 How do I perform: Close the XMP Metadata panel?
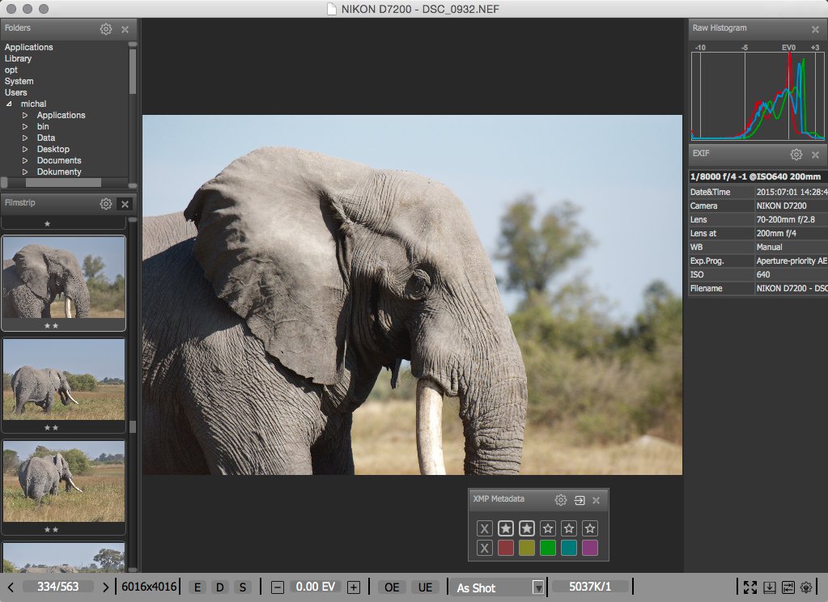[597, 500]
